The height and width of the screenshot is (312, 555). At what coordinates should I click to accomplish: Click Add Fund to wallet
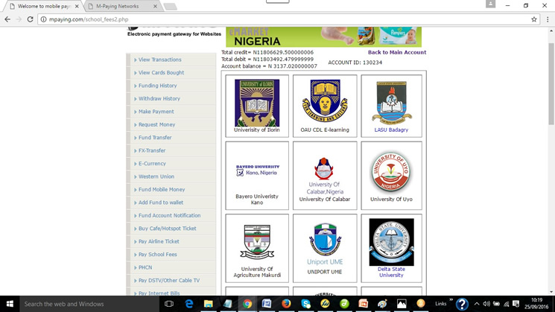[x=161, y=203]
